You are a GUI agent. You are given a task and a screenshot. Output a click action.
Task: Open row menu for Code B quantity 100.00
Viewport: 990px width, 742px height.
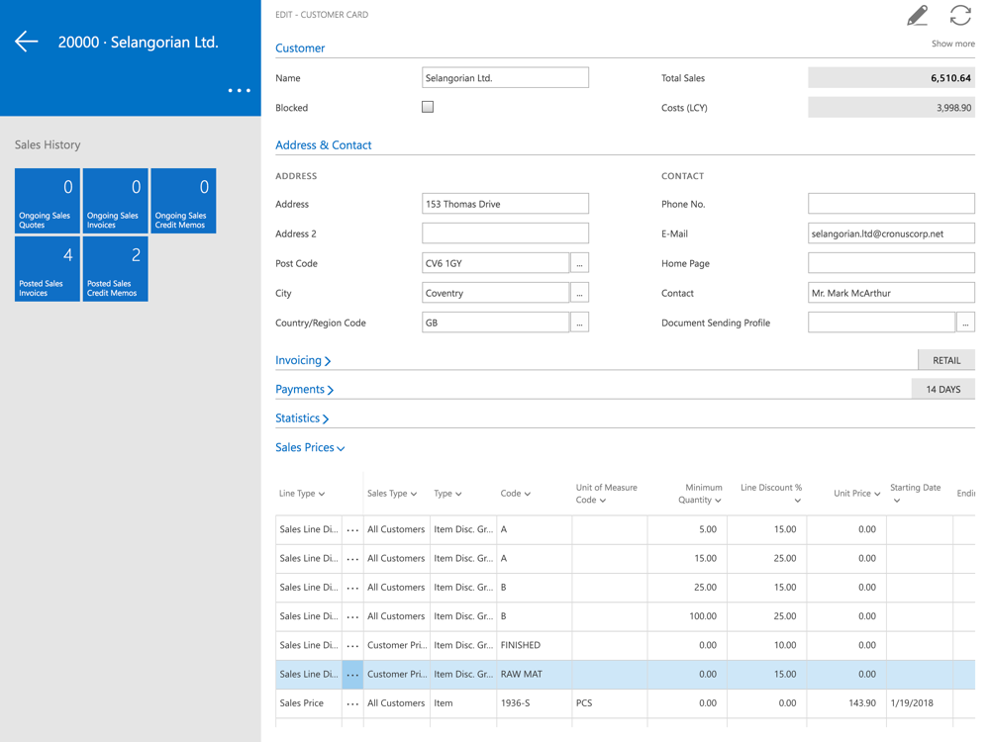pos(353,616)
